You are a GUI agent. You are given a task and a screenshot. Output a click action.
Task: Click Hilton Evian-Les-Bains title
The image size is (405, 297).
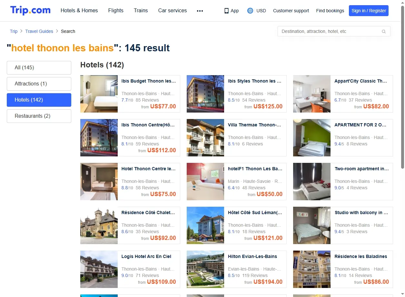(x=252, y=257)
